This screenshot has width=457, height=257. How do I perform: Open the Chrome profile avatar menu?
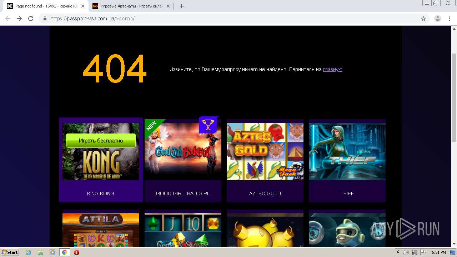(x=438, y=19)
